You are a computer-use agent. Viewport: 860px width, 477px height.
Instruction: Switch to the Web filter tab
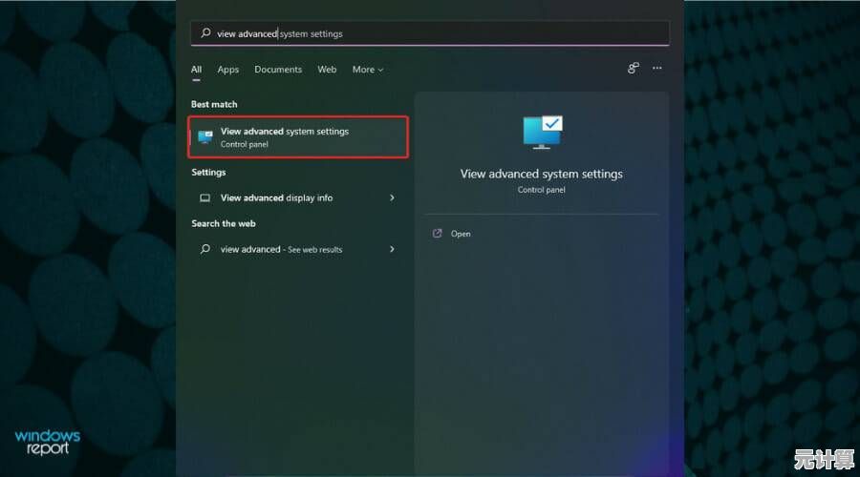click(327, 70)
